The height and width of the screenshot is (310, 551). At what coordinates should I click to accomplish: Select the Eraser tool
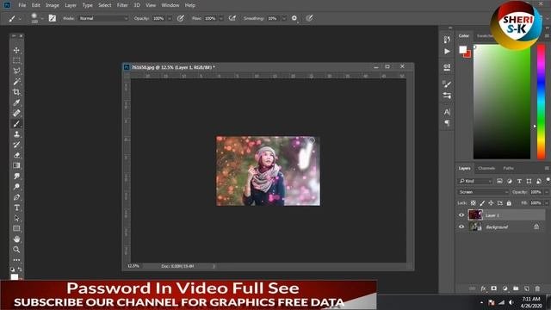pyautogui.click(x=16, y=155)
